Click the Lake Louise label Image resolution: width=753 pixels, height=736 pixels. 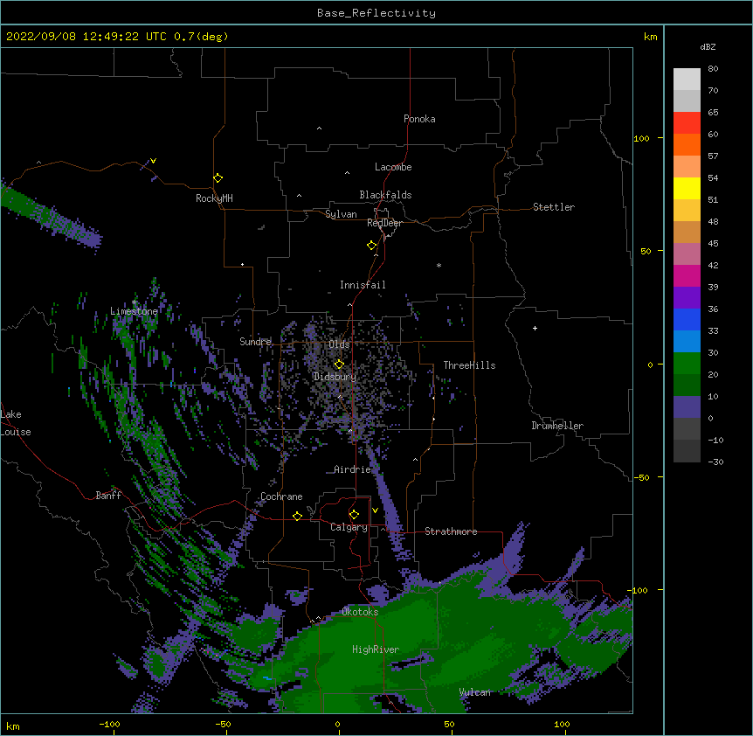pos(16,423)
